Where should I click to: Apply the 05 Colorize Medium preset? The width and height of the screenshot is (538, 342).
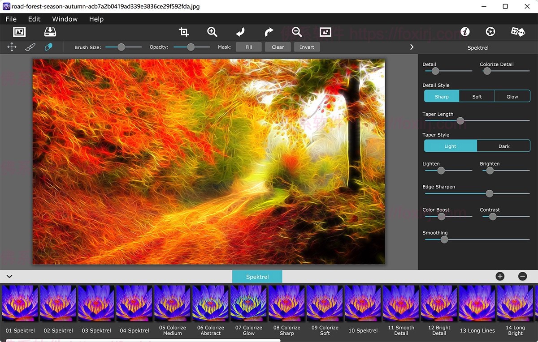click(172, 303)
